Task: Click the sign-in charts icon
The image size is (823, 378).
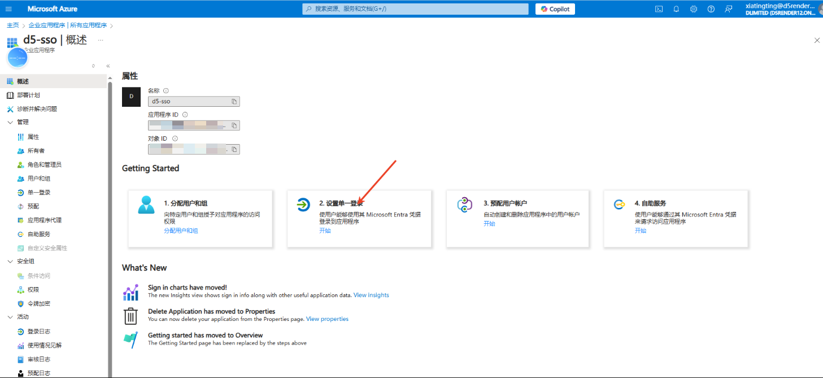Action: pyautogui.click(x=130, y=292)
